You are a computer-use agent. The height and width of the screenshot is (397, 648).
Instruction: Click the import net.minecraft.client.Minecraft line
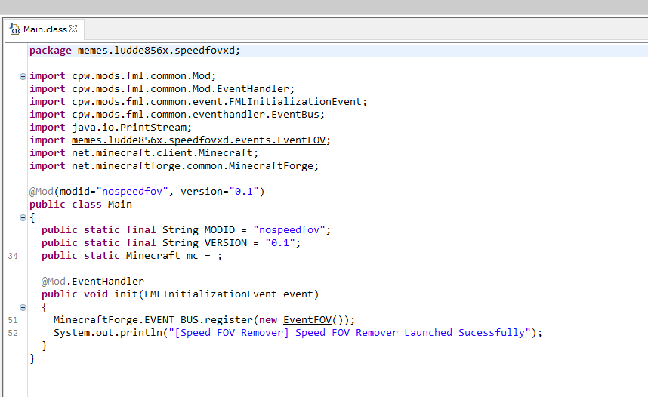pos(143,153)
